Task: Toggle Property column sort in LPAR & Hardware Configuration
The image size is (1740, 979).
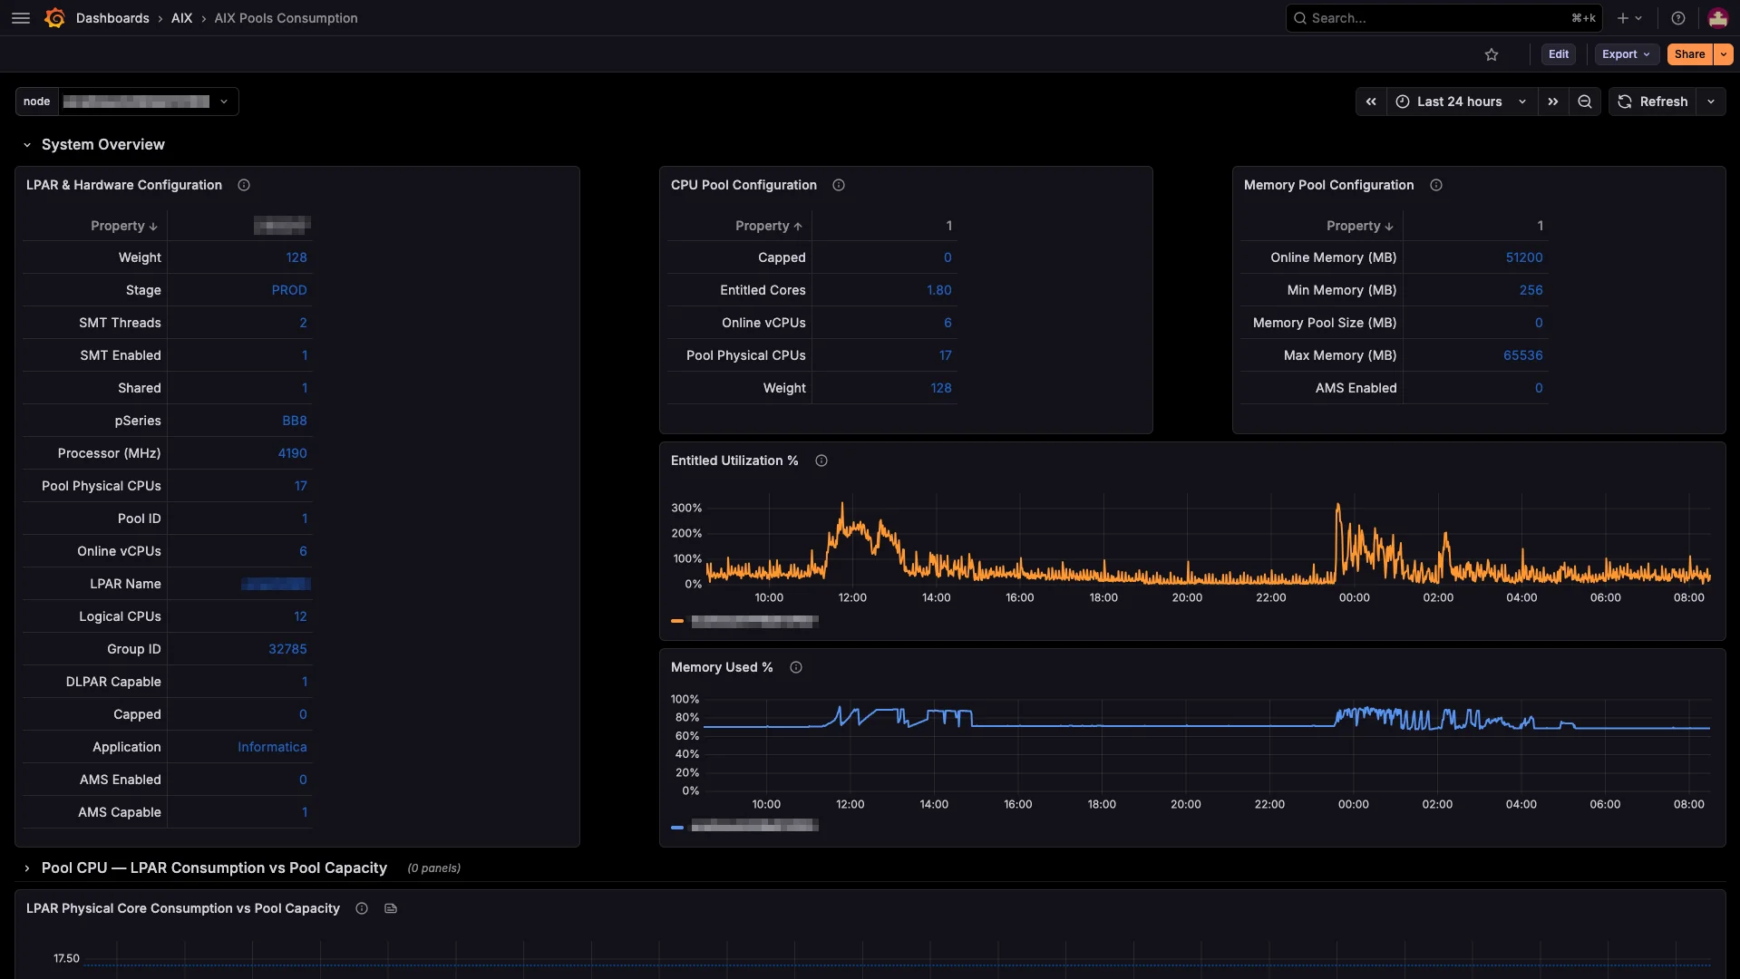Action: click(x=124, y=226)
